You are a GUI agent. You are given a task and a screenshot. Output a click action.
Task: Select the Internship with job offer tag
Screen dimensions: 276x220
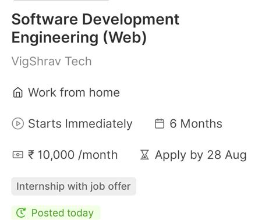73,186
